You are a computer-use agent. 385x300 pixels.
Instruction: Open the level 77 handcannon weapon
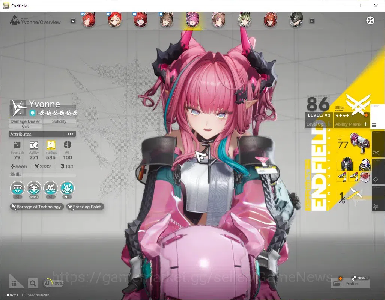pos(360,143)
